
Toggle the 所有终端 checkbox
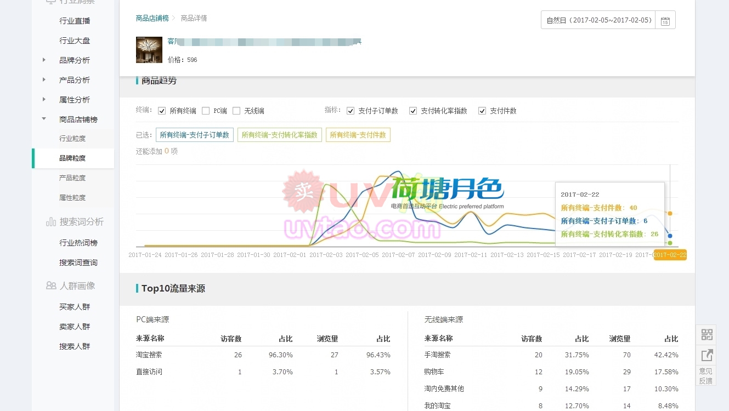click(162, 111)
